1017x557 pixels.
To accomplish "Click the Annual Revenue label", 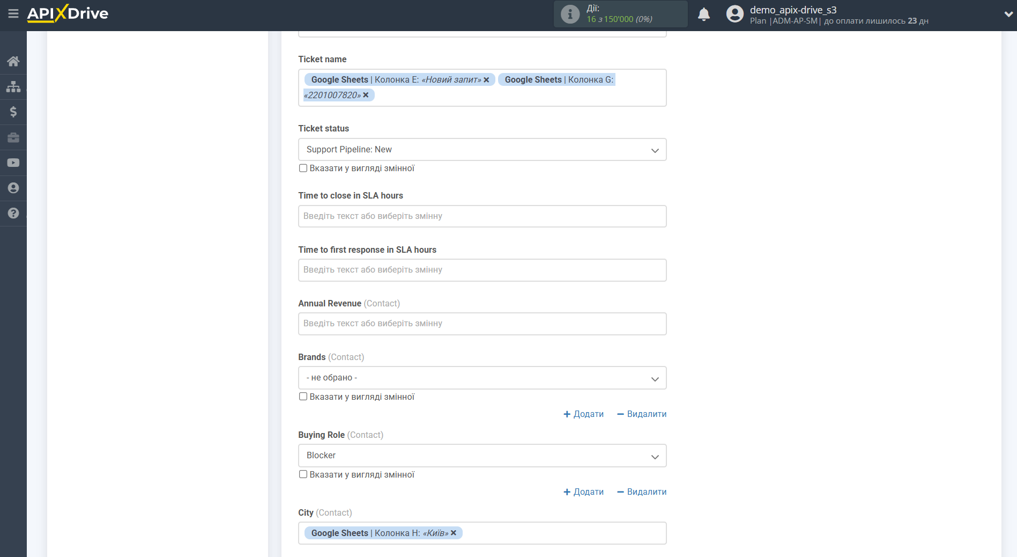I will pyautogui.click(x=330, y=304).
